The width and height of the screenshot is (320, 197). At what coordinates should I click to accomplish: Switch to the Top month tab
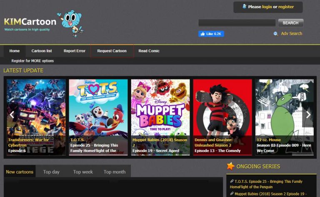click(x=115, y=172)
